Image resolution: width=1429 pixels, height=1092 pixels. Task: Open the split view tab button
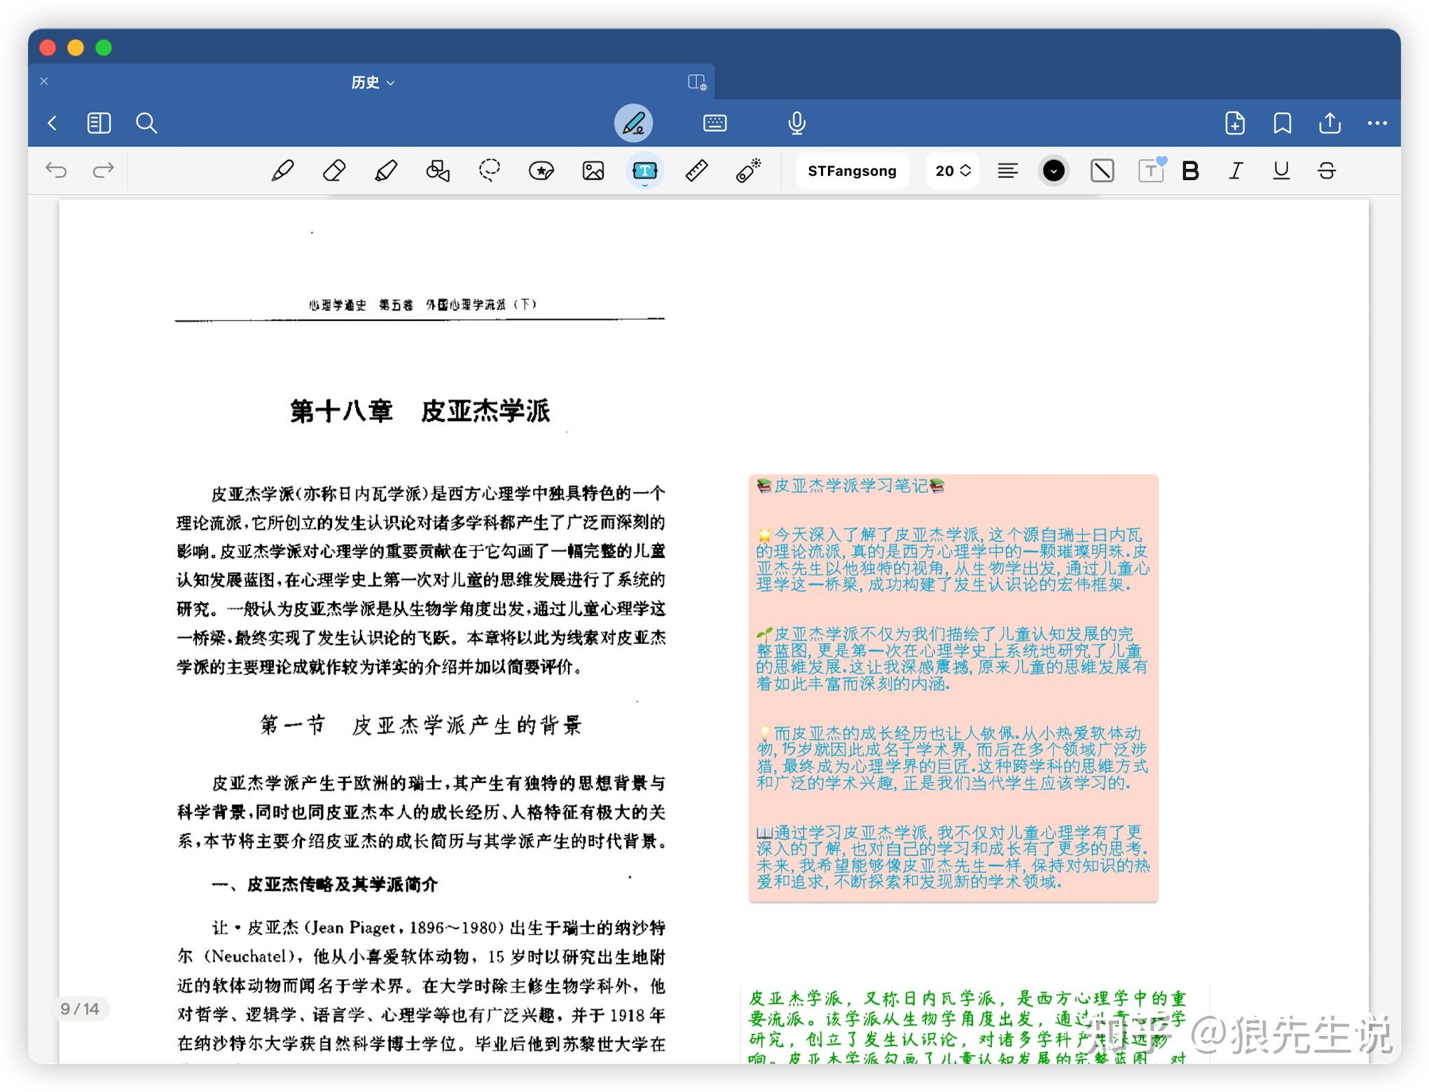[697, 82]
